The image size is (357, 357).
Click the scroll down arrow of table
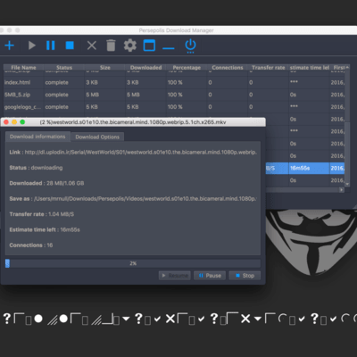347,185
